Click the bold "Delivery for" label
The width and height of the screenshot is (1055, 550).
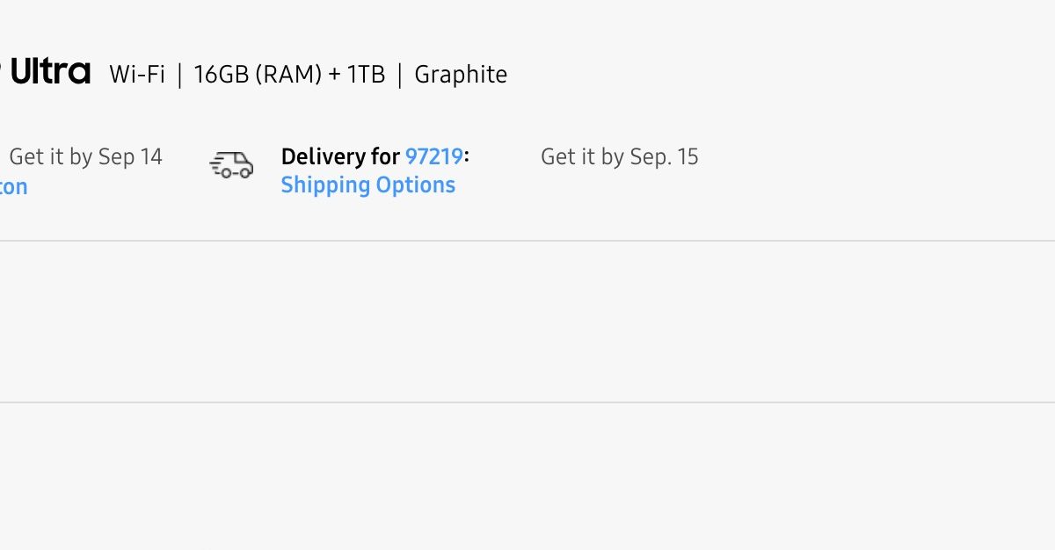340,157
